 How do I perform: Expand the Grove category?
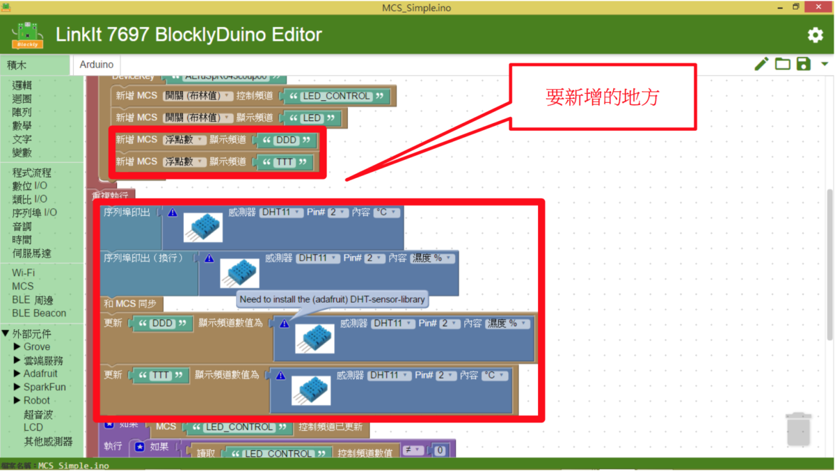click(17, 346)
